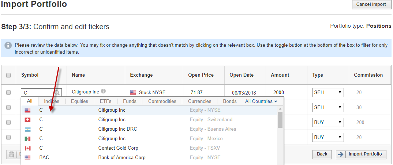The height and width of the screenshot is (165, 393).
Task: Click the search magnifier icon in Symbol field
Action: (57, 93)
